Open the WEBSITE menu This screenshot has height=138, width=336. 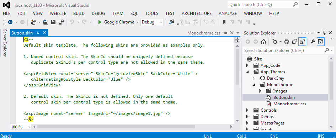coord(58,13)
